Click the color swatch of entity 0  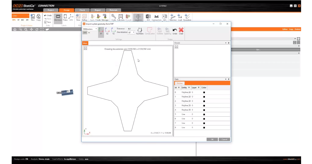[204, 92]
